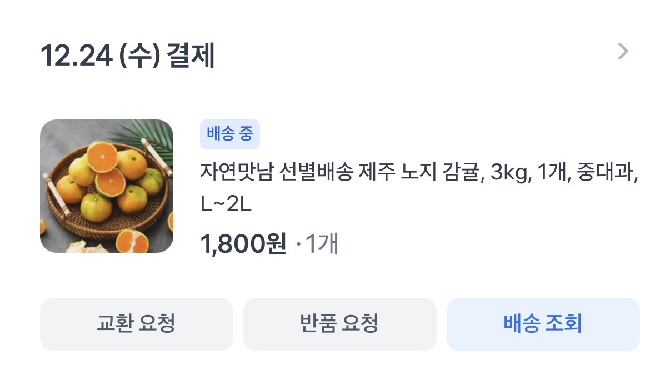Tap the tangerine basket product thumbnail
The width and height of the screenshot is (670, 365).
[x=107, y=186]
